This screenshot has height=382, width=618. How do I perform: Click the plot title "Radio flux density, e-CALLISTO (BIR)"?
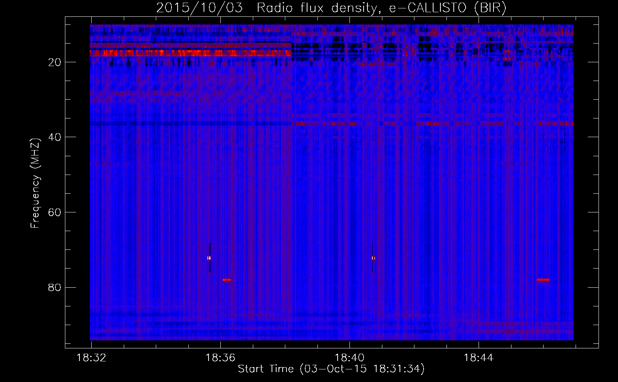pyautogui.click(x=381, y=8)
